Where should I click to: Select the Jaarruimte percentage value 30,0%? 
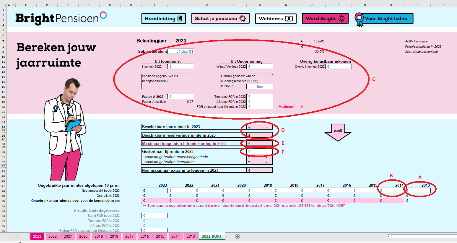319,52
